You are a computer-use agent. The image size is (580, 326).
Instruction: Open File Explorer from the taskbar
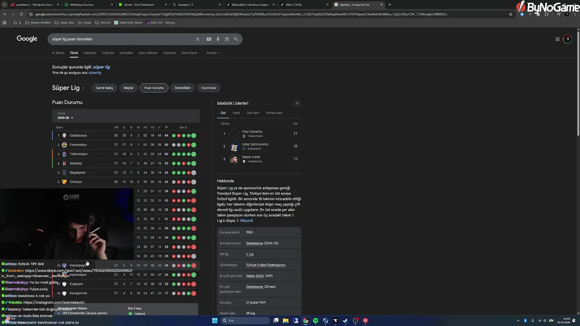pyautogui.click(x=286, y=321)
